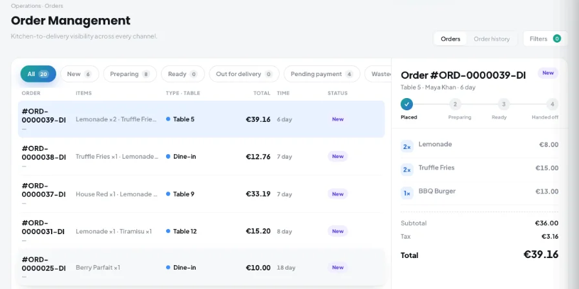Screen dimensions: 579x289
Task: Show Out for delivery orders chip
Action: [x=244, y=74]
